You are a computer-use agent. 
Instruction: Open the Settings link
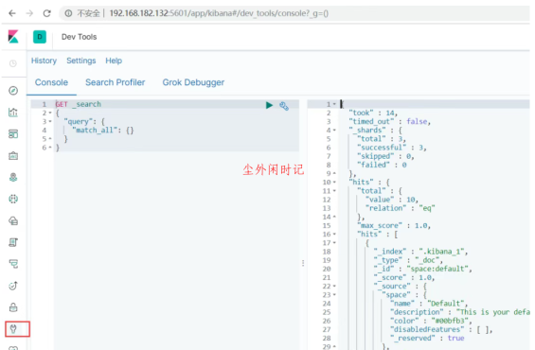tap(81, 61)
